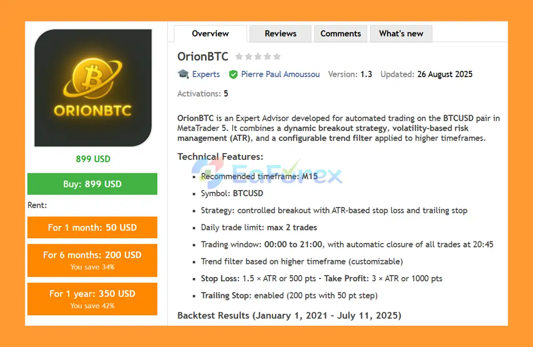533x347 pixels.
Task: Click the graduation cap Experts icon
Action: pos(183,74)
